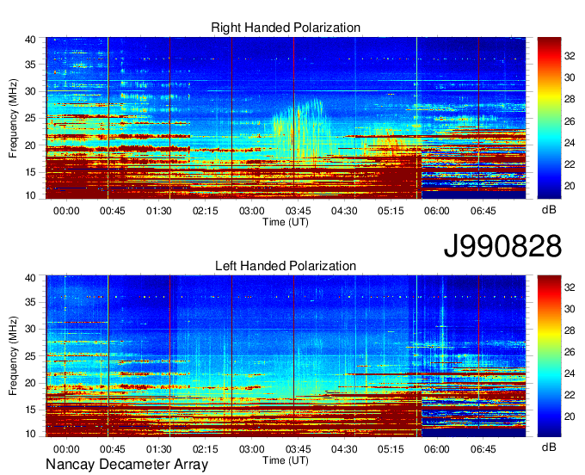
Task: Pick the 00:00 time tick on Left Handed plot
Action: point(66,449)
